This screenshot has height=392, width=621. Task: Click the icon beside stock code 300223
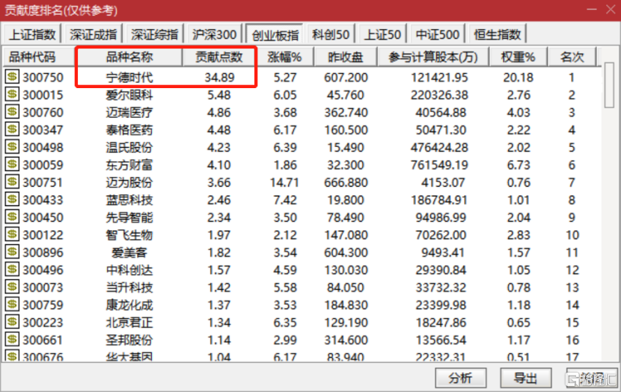(12, 322)
